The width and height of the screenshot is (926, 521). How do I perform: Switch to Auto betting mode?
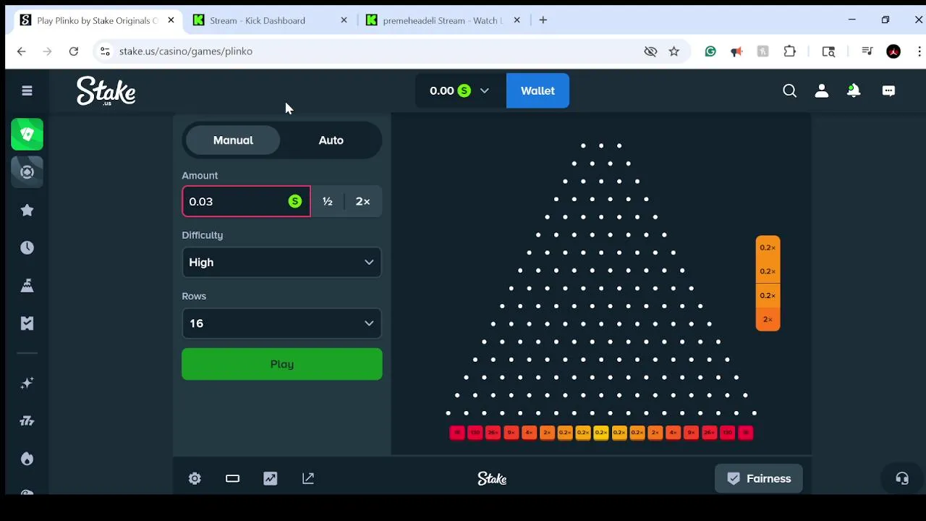coord(331,140)
